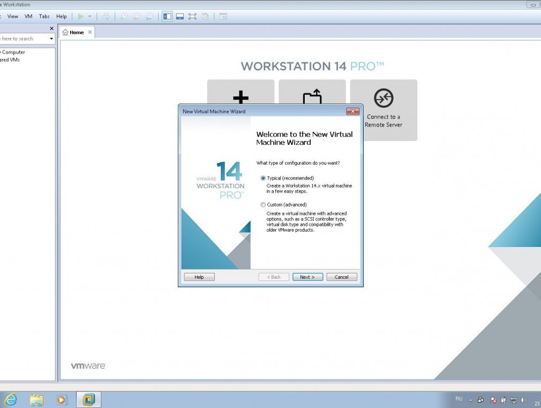Image resolution: width=541 pixels, height=408 pixels.
Task: Click the volume speaker tray icon
Action: 523,400
